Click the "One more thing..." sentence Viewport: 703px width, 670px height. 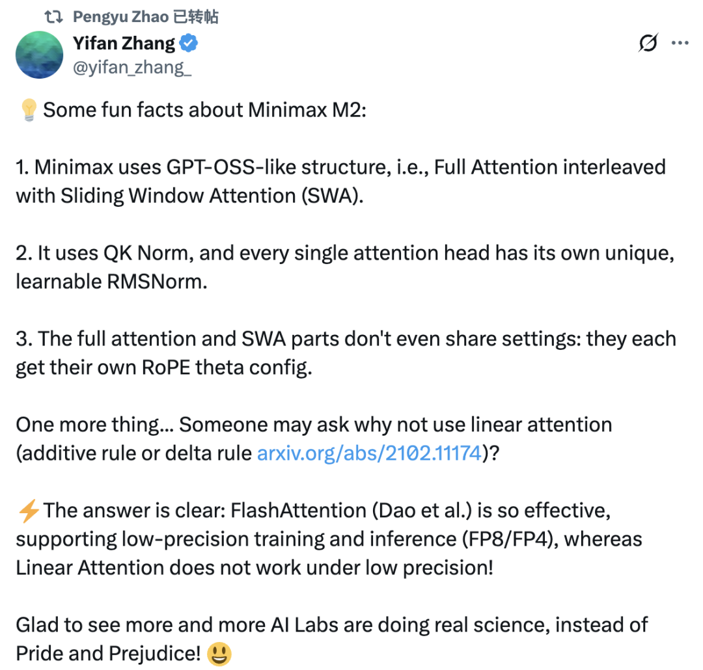[314, 425]
